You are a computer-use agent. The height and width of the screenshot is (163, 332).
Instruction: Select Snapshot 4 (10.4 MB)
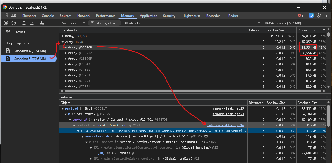click(29, 51)
